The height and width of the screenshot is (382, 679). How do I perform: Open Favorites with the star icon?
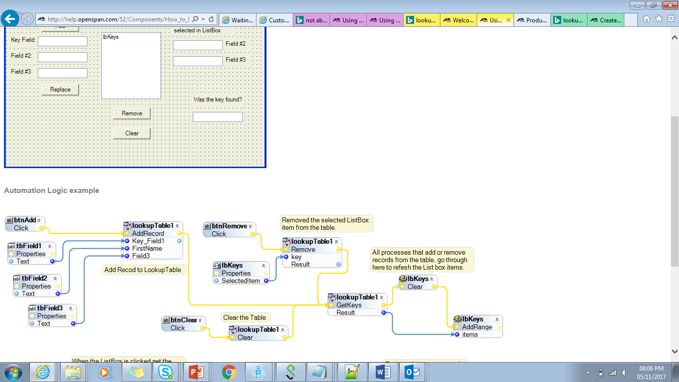659,19
